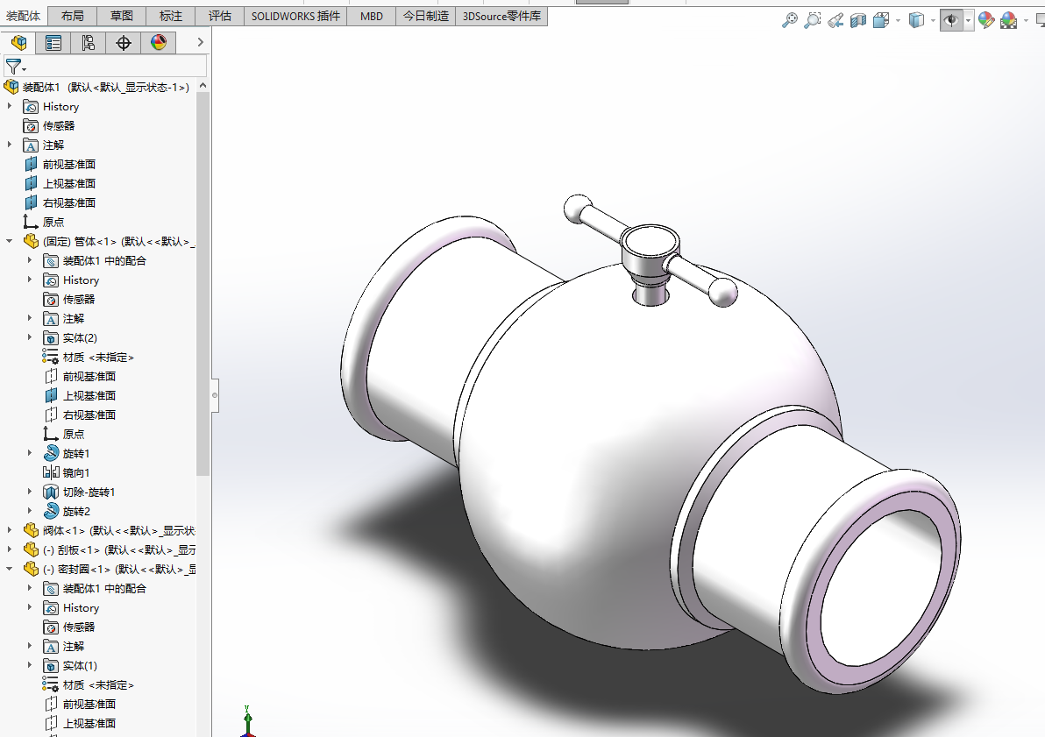Expand the 刮板<1> component
This screenshot has height=737, width=1045.
(10, 549)
